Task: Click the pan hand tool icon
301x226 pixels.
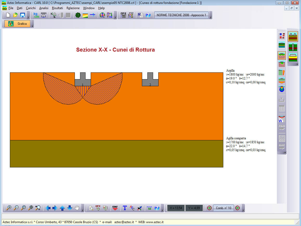Action: [x=77, y=208]
